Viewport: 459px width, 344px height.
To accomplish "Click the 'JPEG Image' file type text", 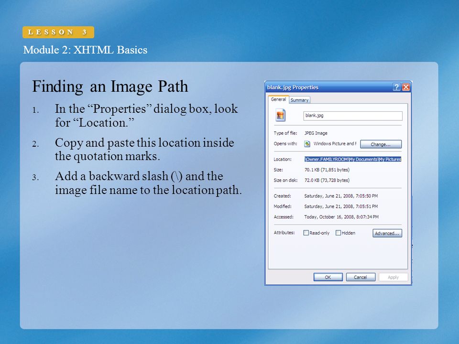I will coord(316,133).
